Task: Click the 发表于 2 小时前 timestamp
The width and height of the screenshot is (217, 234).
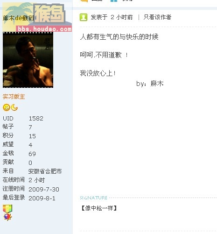Action: click(x=112, y=17)
